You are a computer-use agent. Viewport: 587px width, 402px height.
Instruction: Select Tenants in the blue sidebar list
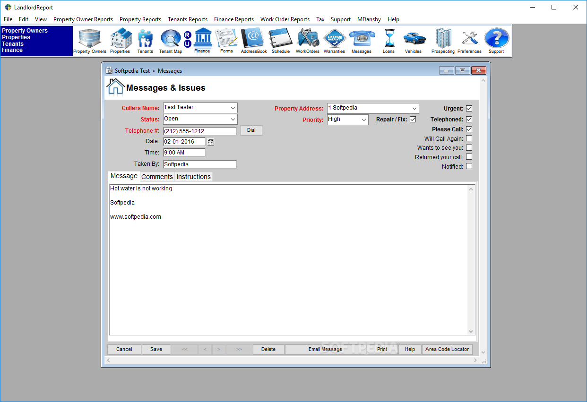13,43
